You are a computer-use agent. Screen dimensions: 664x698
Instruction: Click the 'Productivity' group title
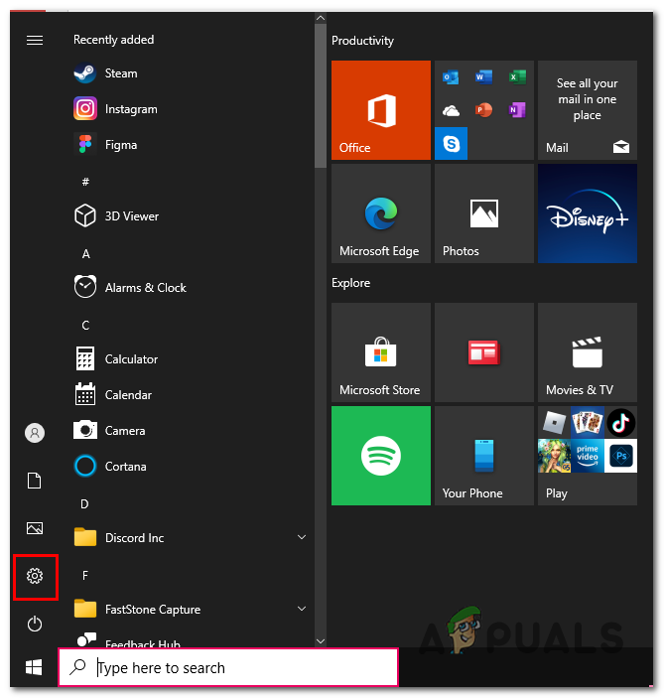[x=362, y=41]
